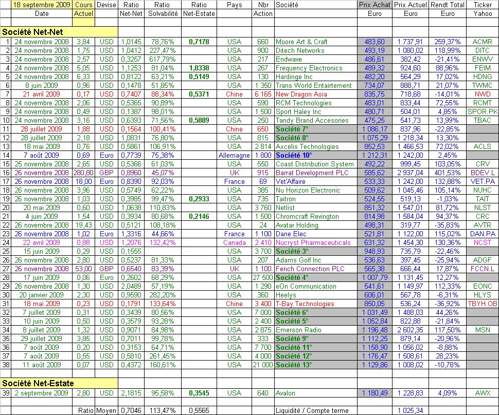Select the 'Avalon' company cell
Viewport: 499px width, 415px height.
[x=316, y=393]
